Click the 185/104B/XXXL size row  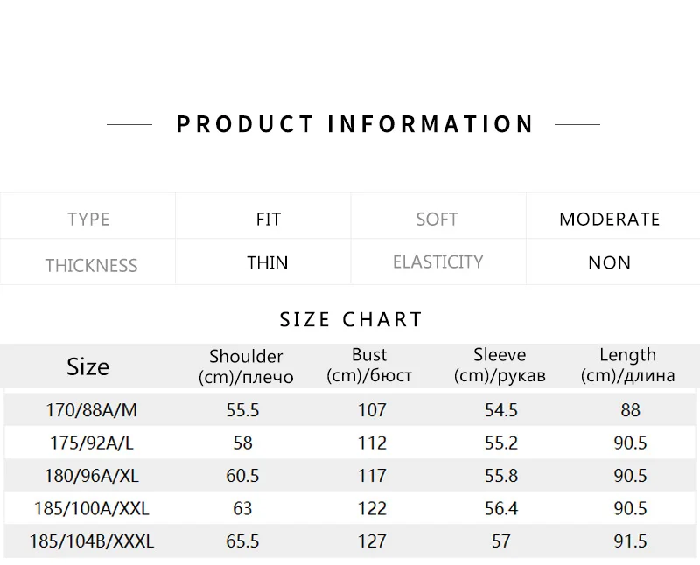point(91,541)
